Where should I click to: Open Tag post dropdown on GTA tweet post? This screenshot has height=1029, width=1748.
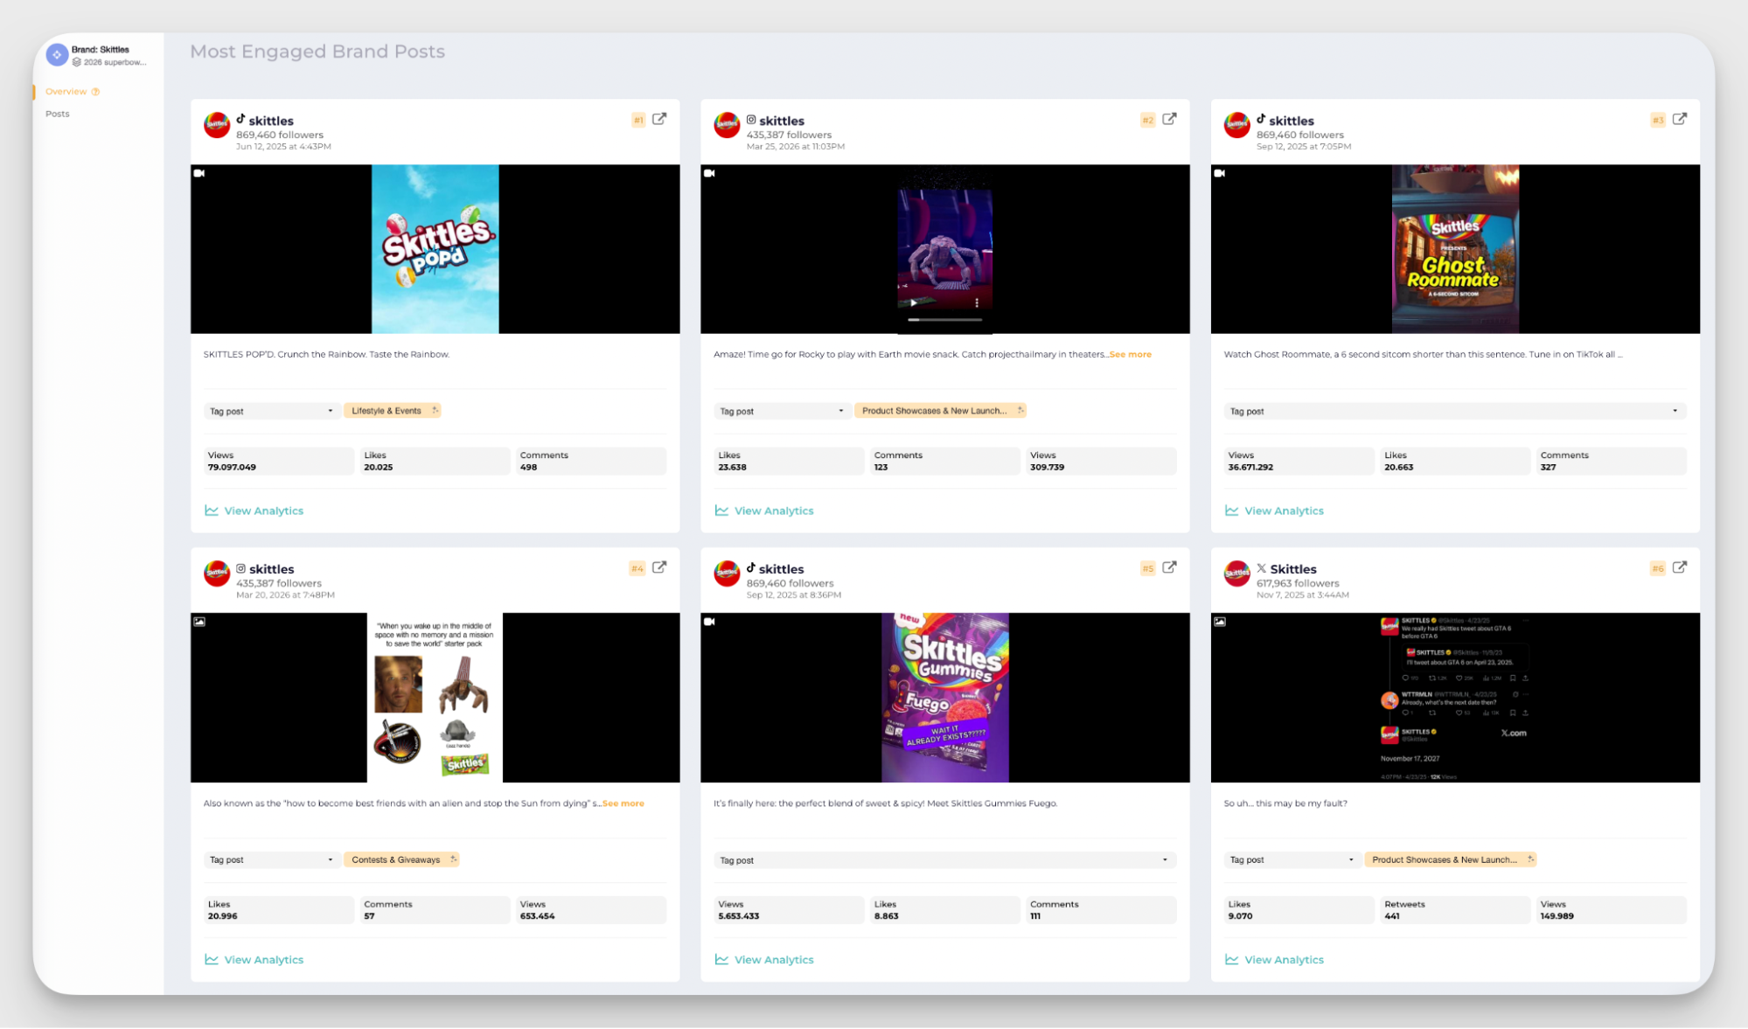coord(1292,860)
